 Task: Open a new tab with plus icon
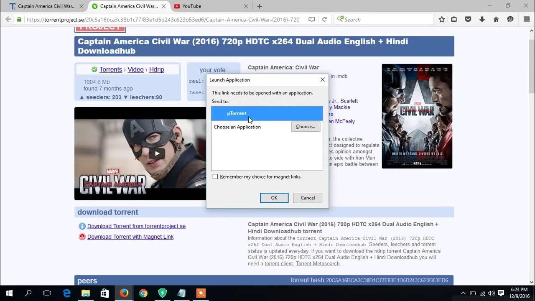click(x=260, y=6)
